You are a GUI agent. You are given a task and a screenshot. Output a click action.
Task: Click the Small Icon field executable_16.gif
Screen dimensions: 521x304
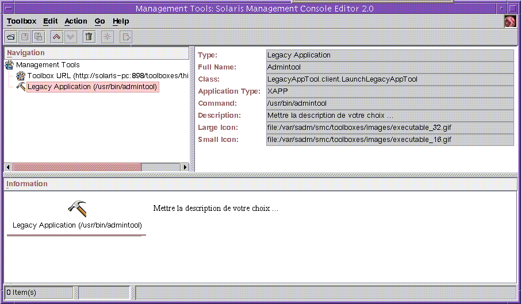390,140
